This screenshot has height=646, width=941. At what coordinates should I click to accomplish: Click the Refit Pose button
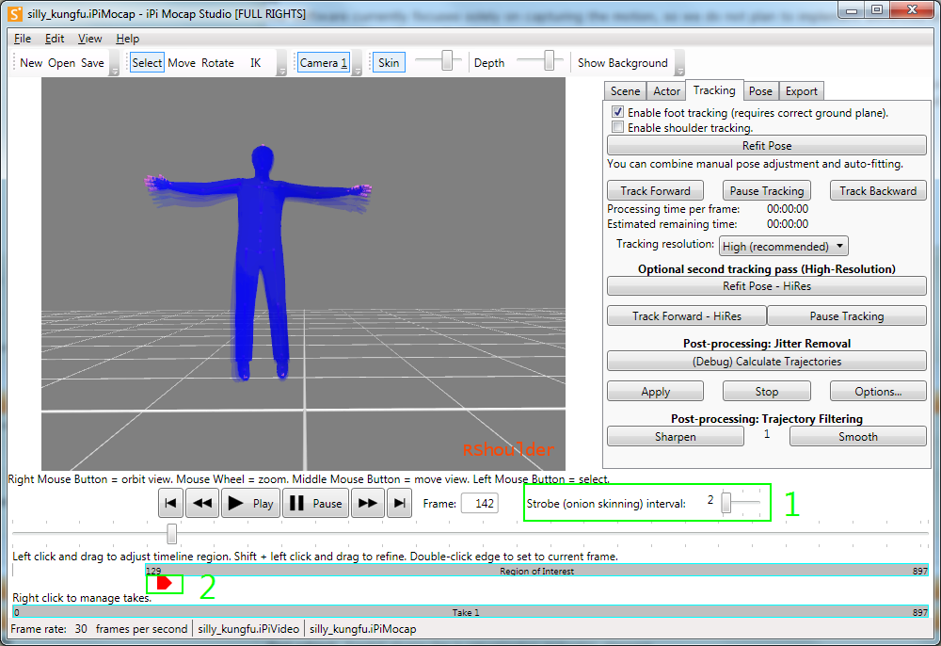[x=766, y=145]
